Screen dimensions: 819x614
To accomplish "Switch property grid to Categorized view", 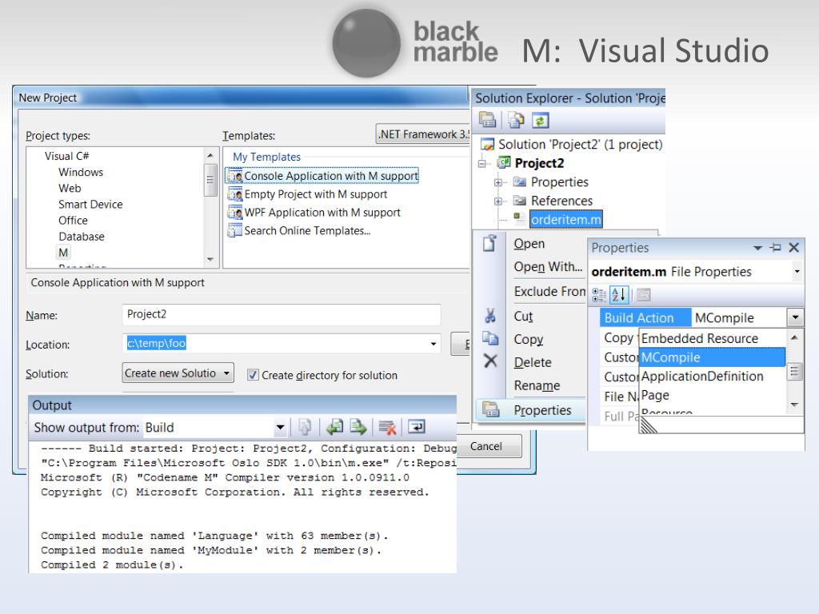I will pos(599,295).
